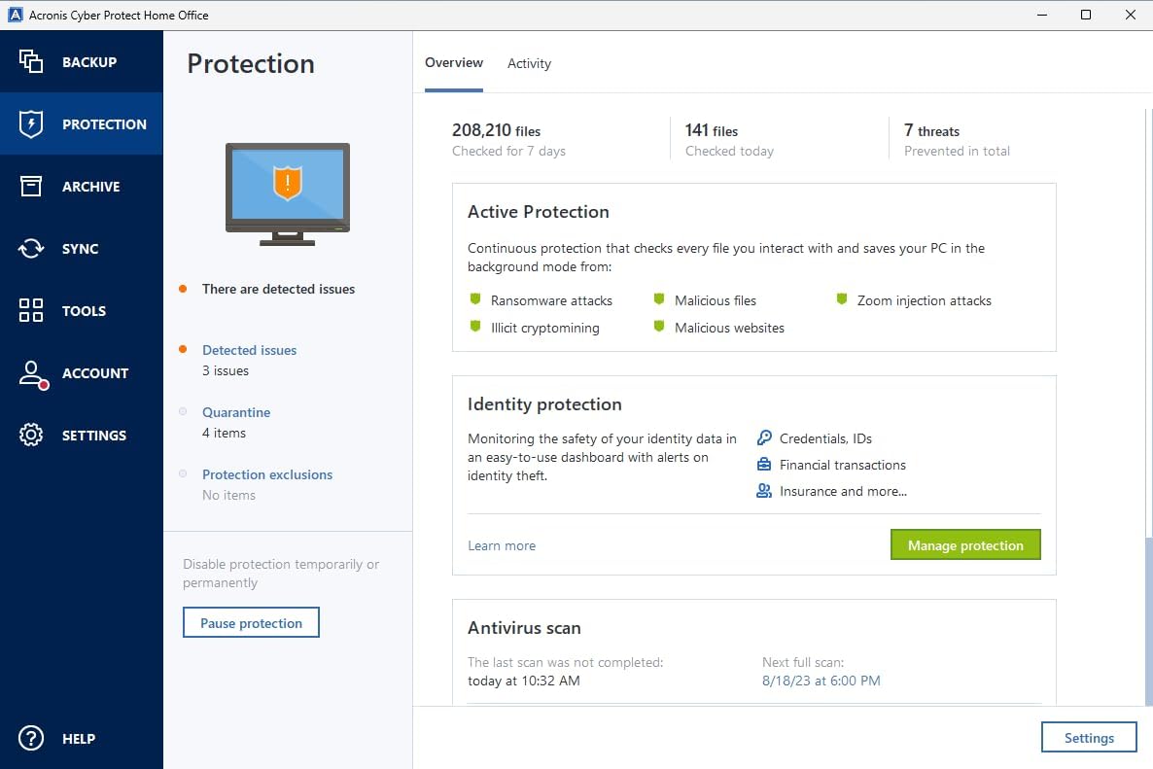Click the Ransomware attacks shield icon
This screenshot has height=769, width=1153.
[475, 299]
